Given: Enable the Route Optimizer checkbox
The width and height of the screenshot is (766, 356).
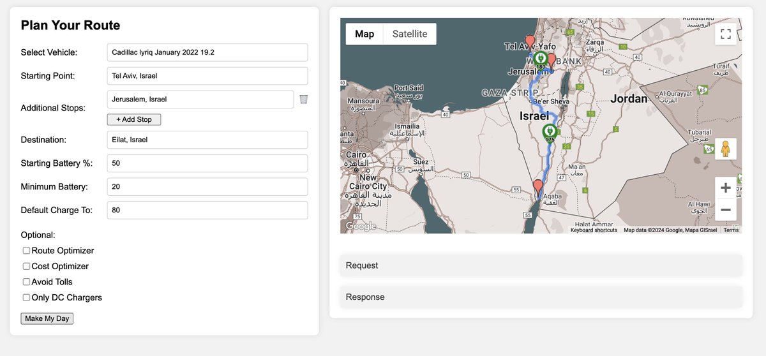Looking at the screenshot, I should tap(27, 251).
